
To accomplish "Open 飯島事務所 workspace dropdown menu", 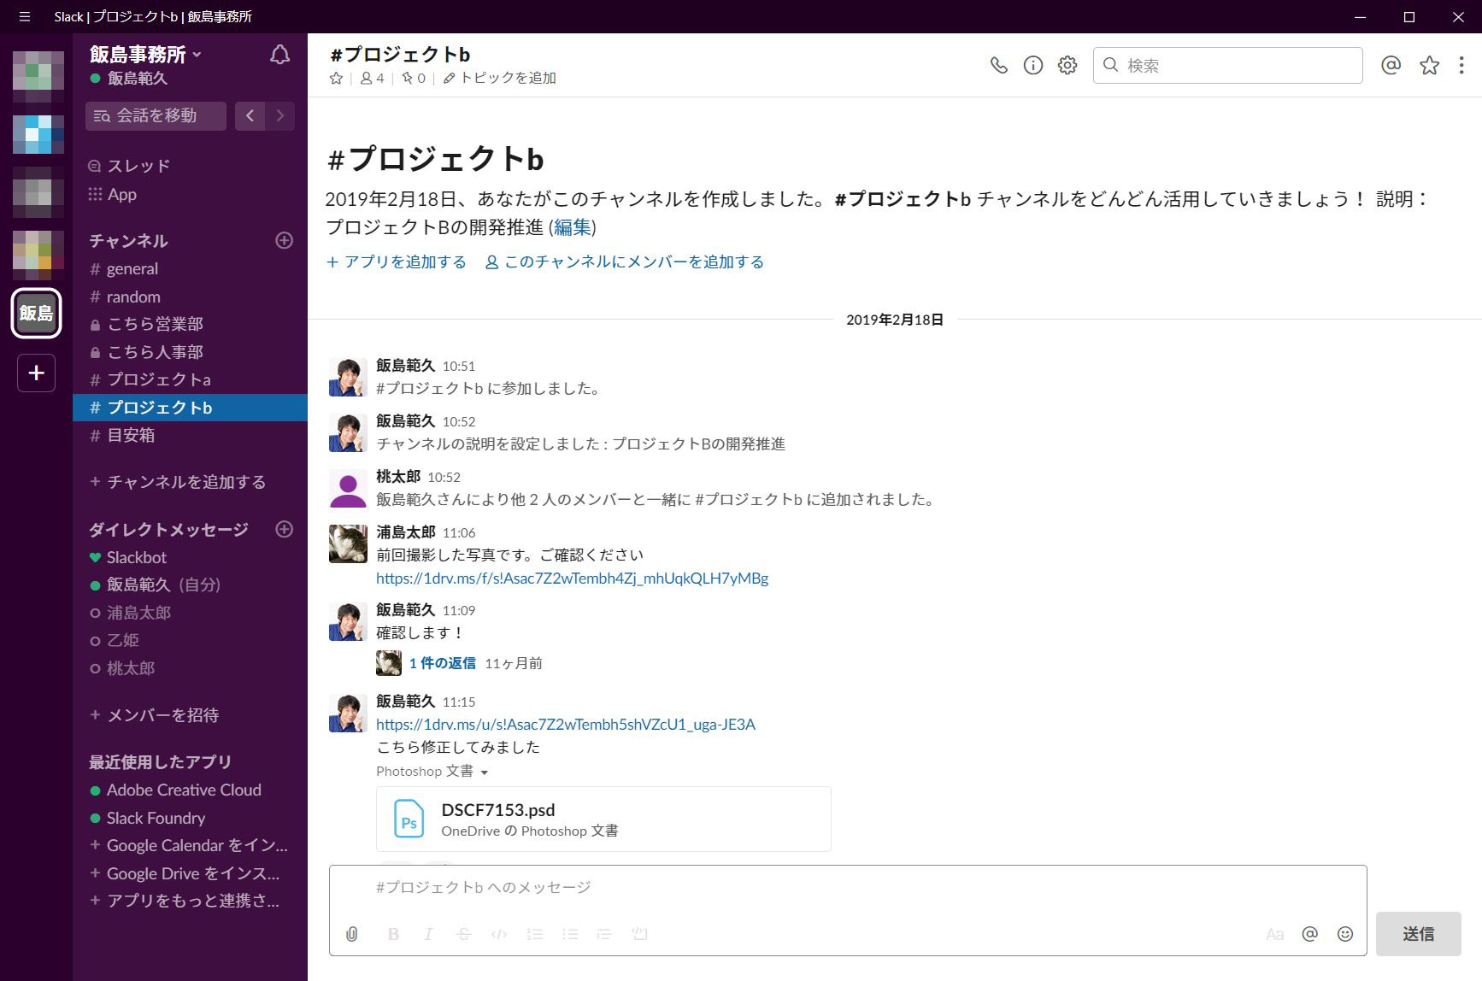I will 146,55.
